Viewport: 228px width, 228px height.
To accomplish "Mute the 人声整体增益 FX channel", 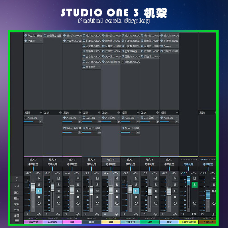I will point(195,178).
